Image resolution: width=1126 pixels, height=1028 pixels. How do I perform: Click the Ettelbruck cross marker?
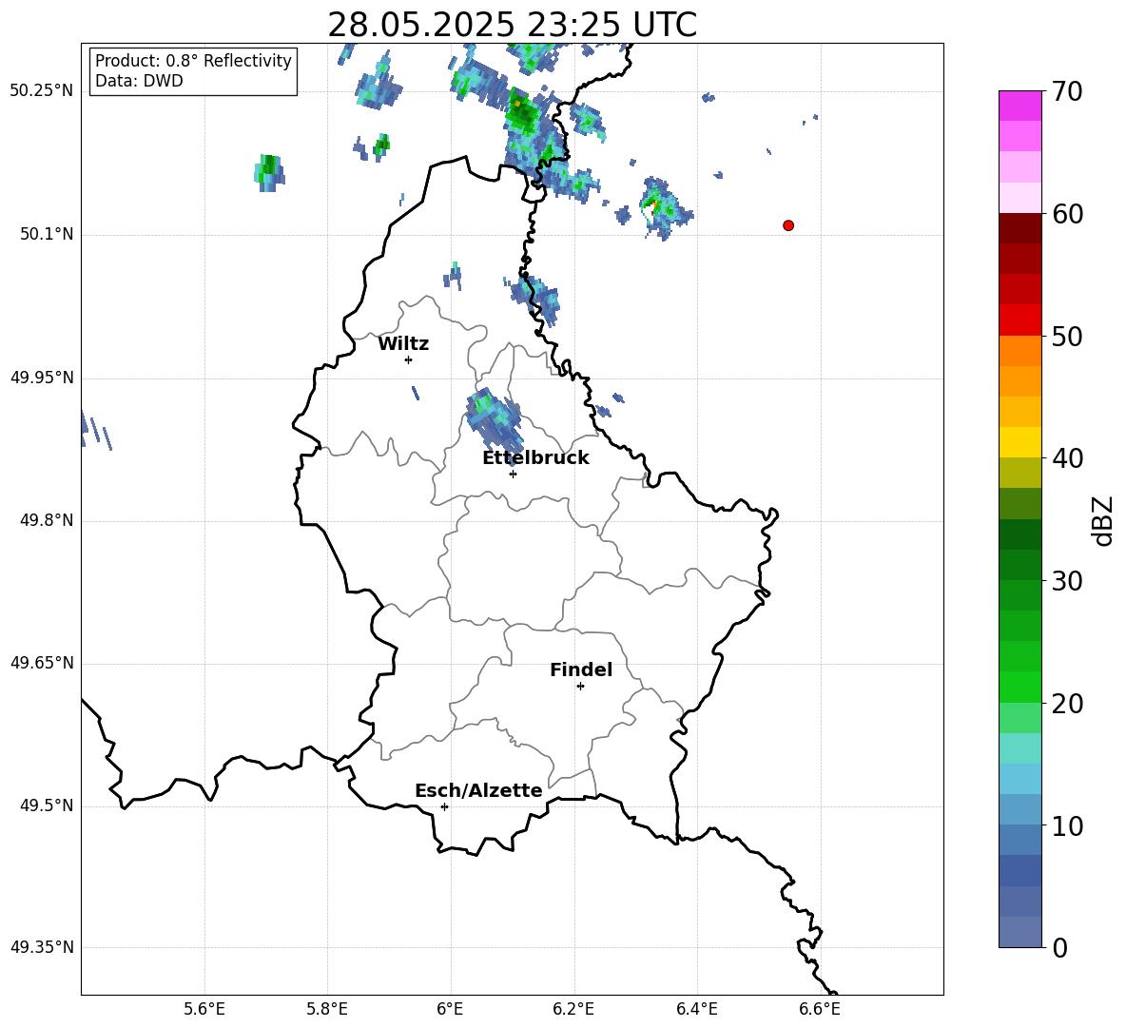513,474
